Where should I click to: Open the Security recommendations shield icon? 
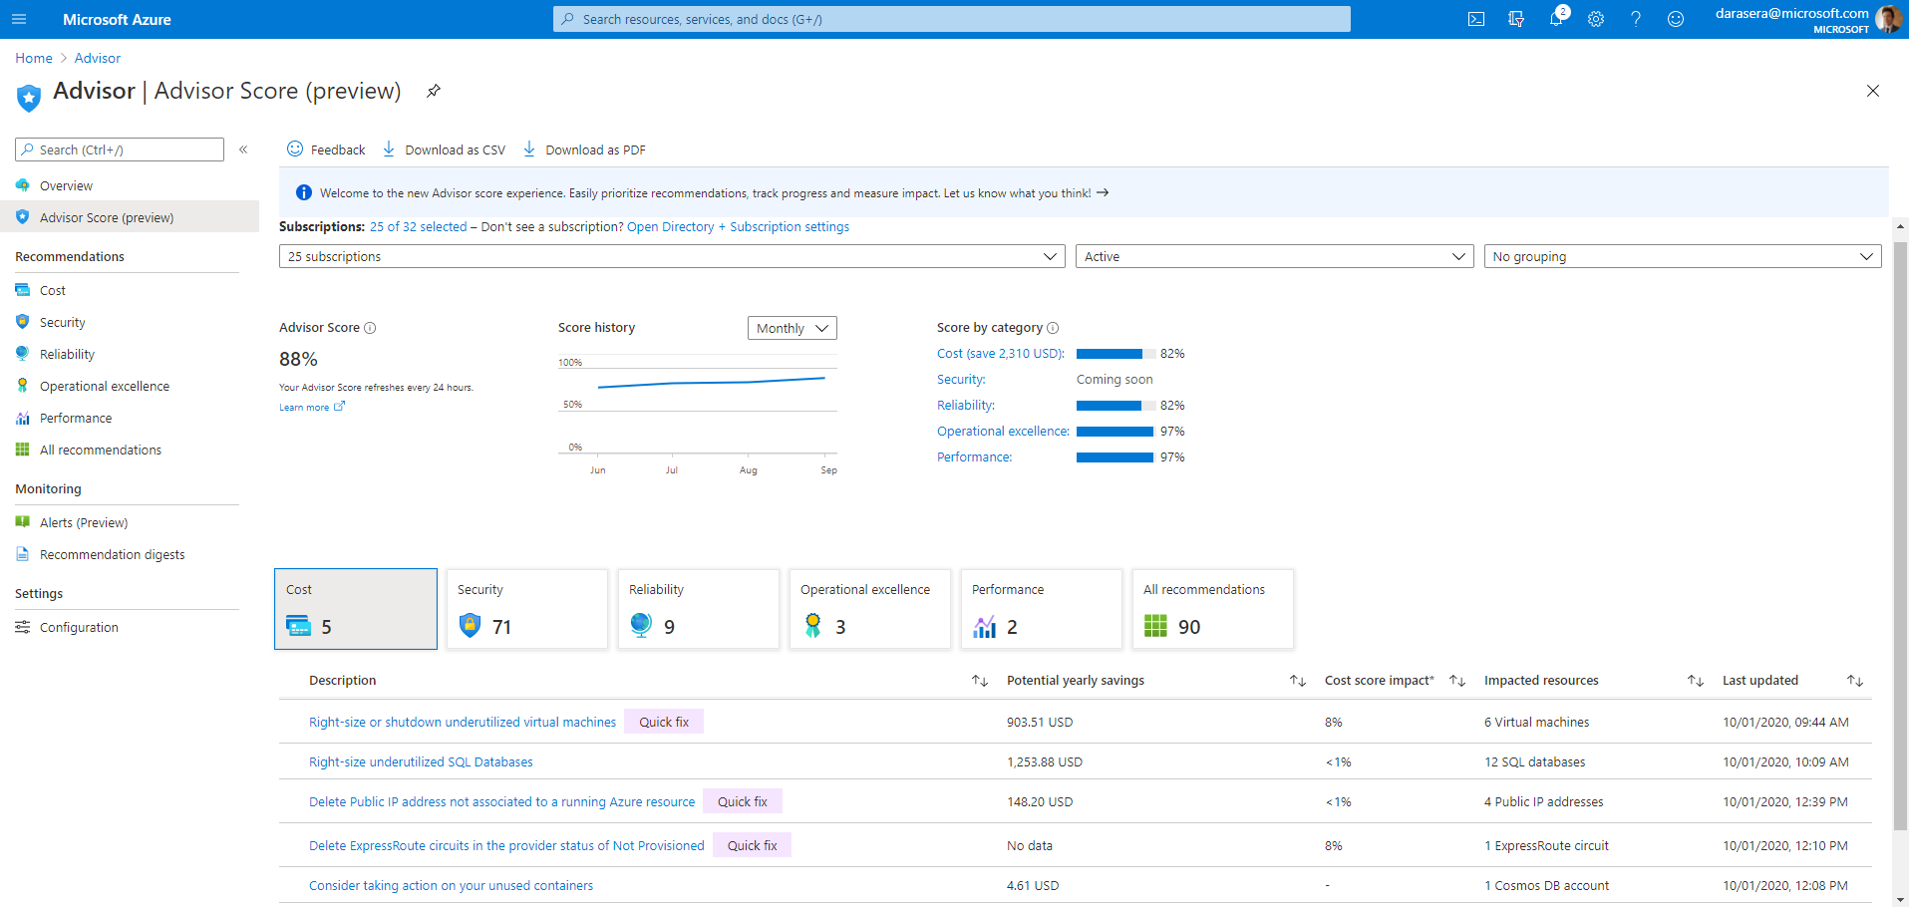coord(22,321)
